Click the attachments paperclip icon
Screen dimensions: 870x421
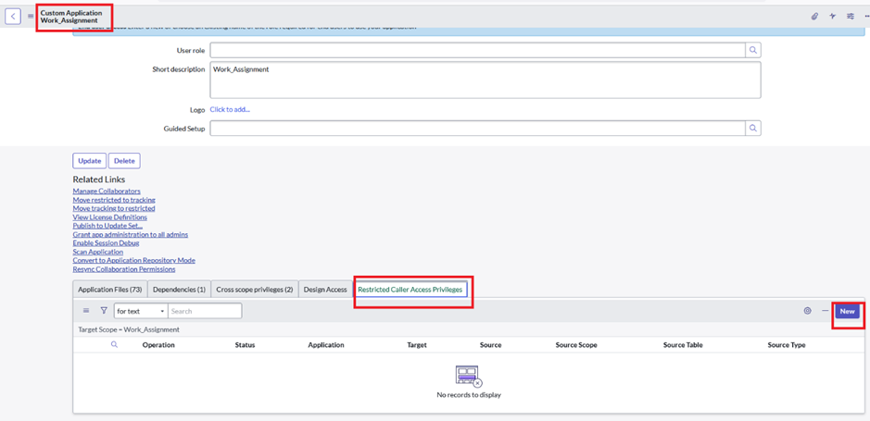814,16
